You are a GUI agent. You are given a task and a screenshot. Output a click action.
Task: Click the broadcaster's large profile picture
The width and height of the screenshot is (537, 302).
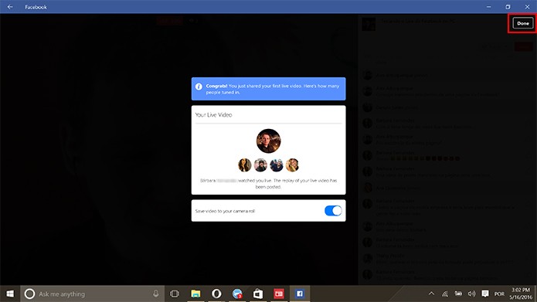(269, 141)
